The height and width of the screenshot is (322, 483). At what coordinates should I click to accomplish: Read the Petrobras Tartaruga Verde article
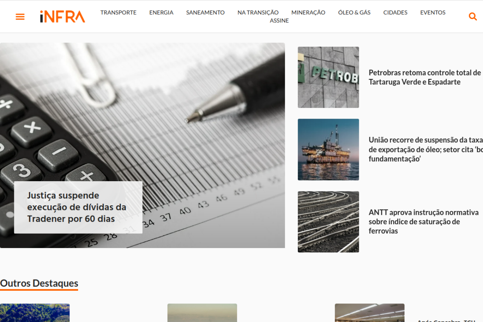point(425,77)
